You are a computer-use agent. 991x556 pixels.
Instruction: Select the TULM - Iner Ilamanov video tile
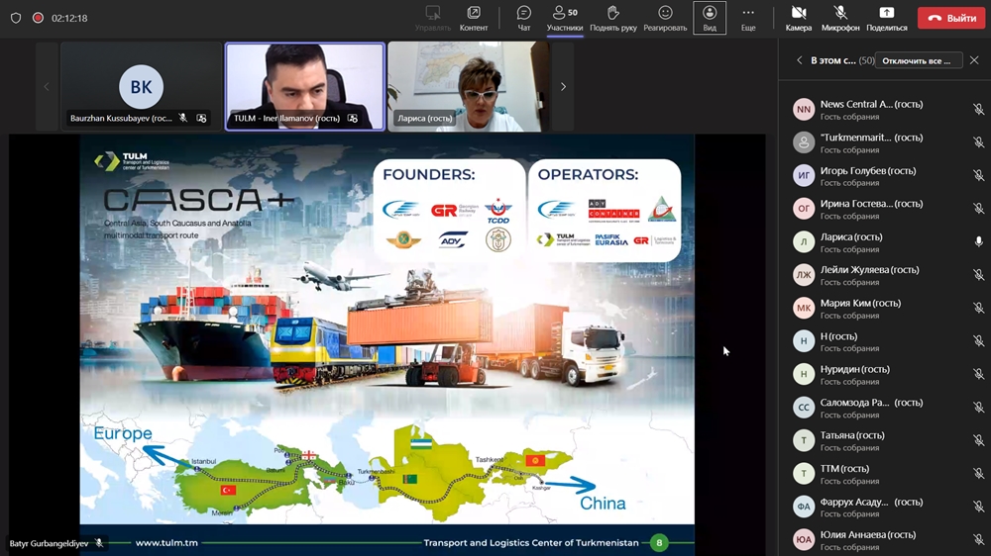tap(304, 86)
